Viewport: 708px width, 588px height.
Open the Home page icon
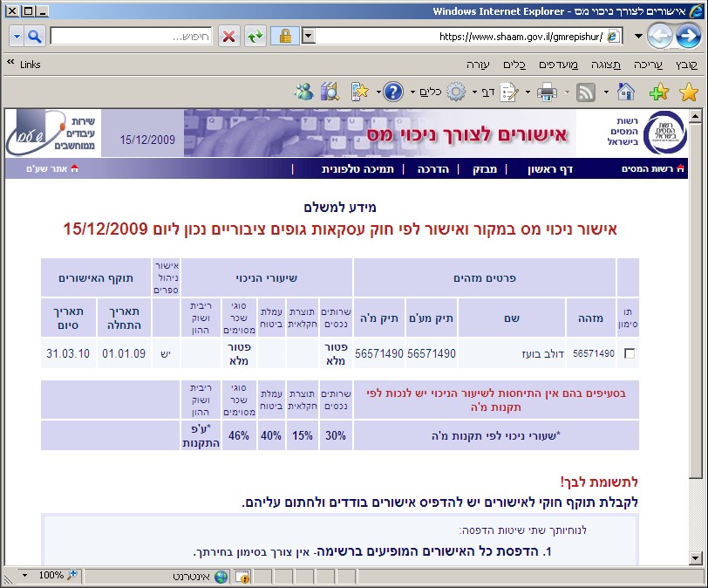click(x=625, y=92)
